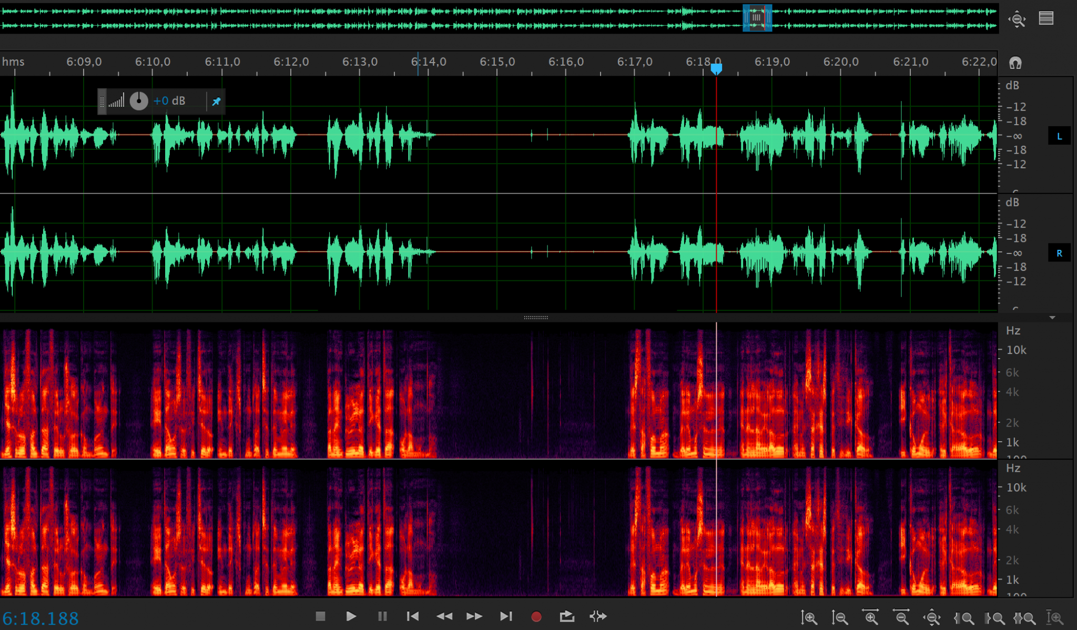Viewport: 1077px width, 630px height.
Task: Click the fast forward button
Action: [x=474, y=616]
